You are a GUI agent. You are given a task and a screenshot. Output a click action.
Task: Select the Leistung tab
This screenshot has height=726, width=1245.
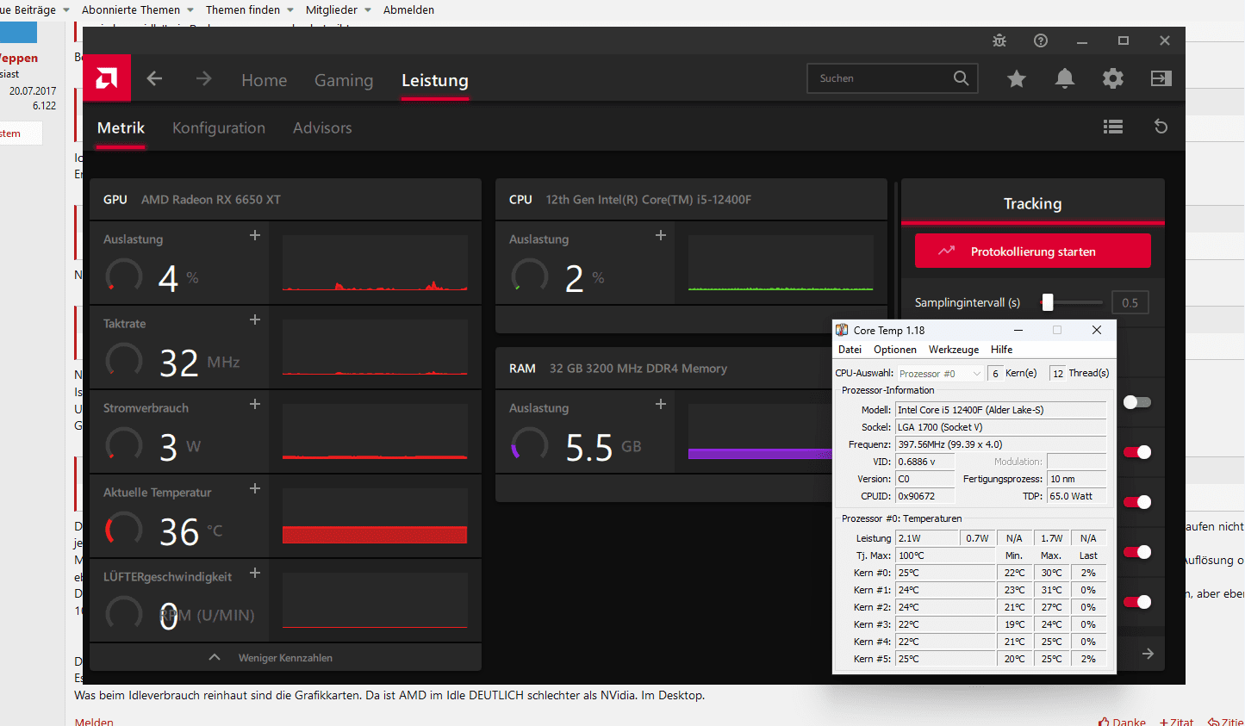[435, 80]
